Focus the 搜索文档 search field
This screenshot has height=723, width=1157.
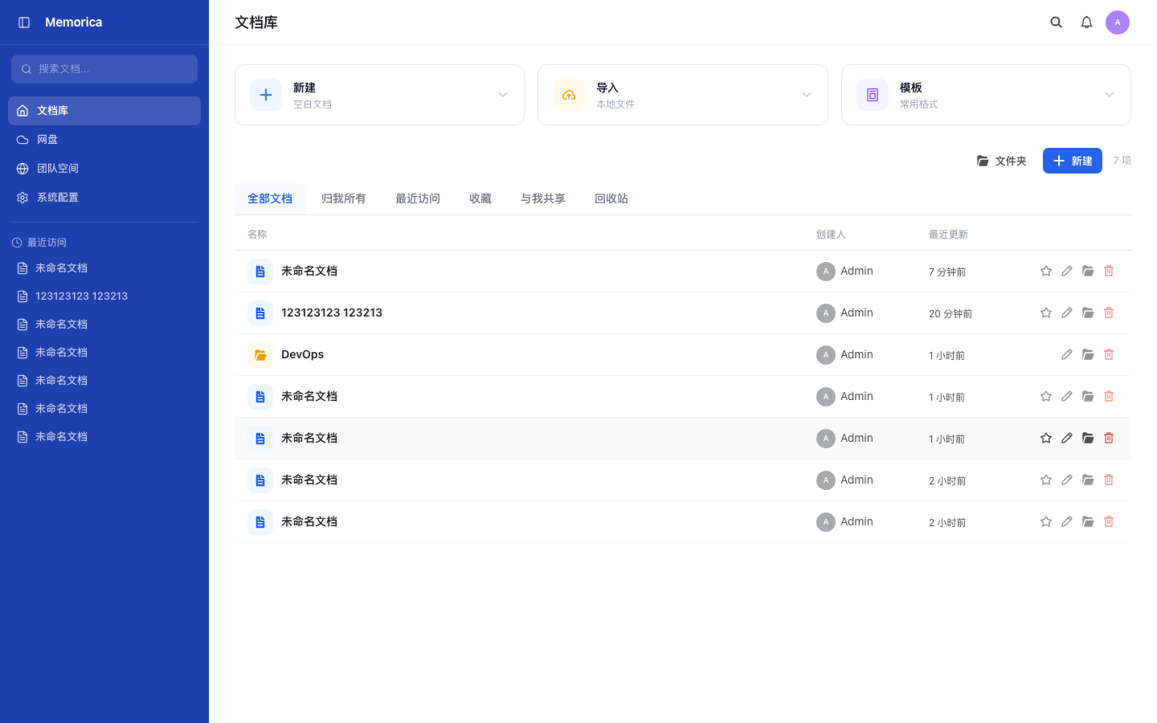pyautogui.click(x=104, y=69)
